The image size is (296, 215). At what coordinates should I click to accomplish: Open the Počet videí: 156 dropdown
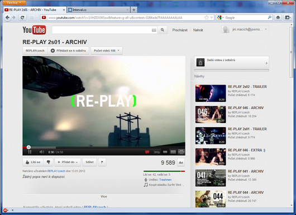(x=107, y=51)
